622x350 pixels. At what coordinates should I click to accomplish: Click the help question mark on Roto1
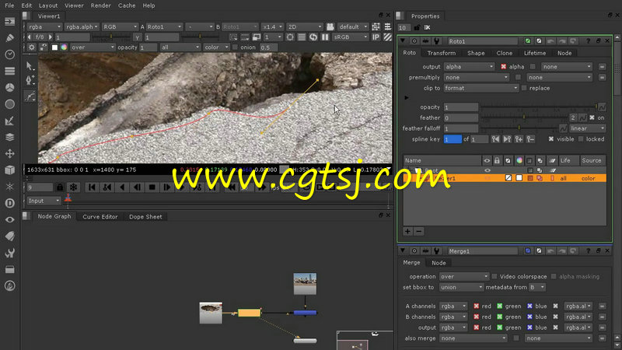588,41
